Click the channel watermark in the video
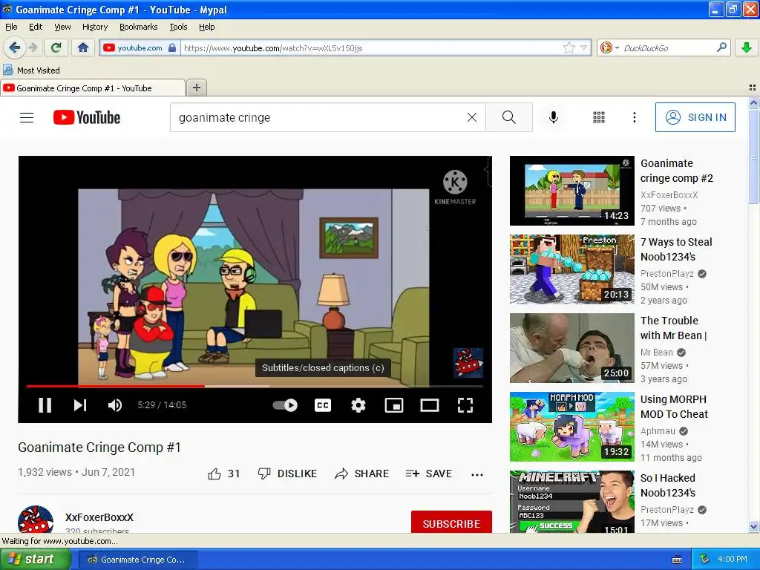Viewport: 760px width, 570px height. (468, 362)
